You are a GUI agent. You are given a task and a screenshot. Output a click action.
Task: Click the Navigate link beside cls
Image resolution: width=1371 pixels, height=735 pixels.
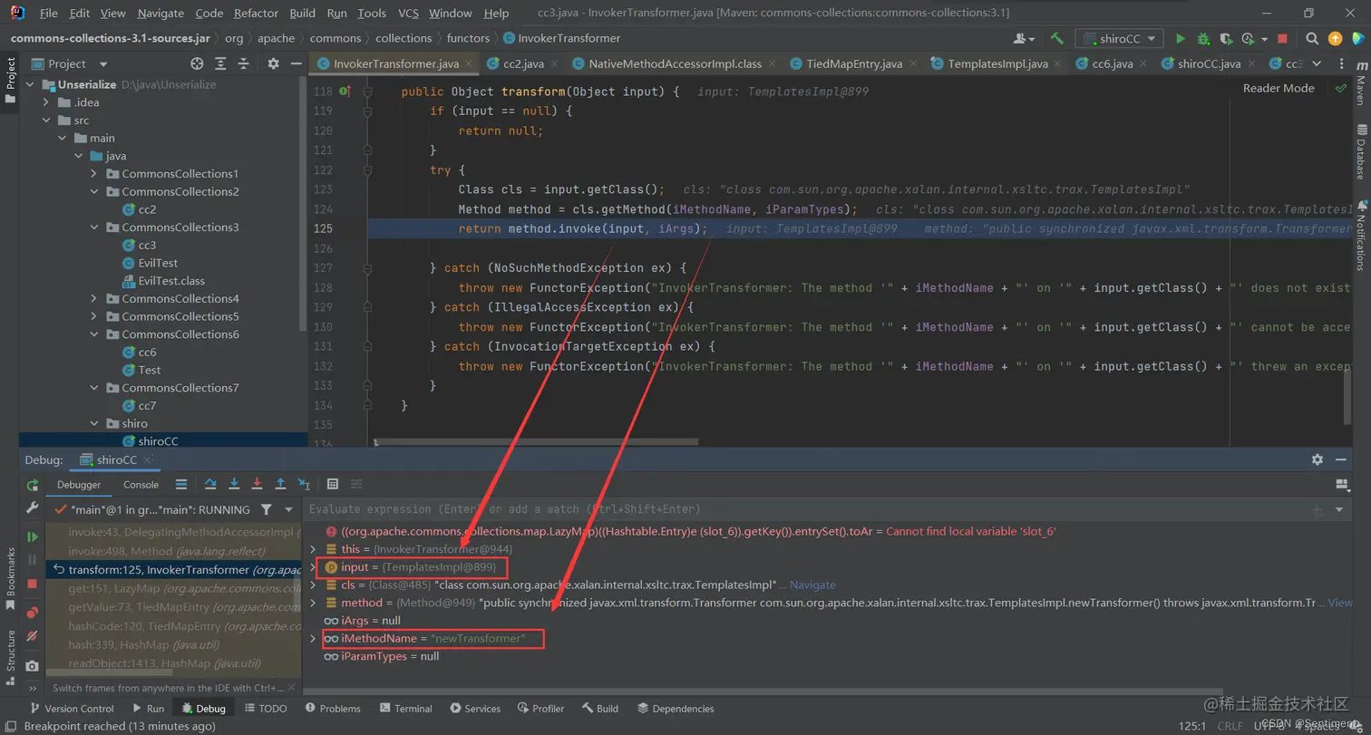pos(812,585)
